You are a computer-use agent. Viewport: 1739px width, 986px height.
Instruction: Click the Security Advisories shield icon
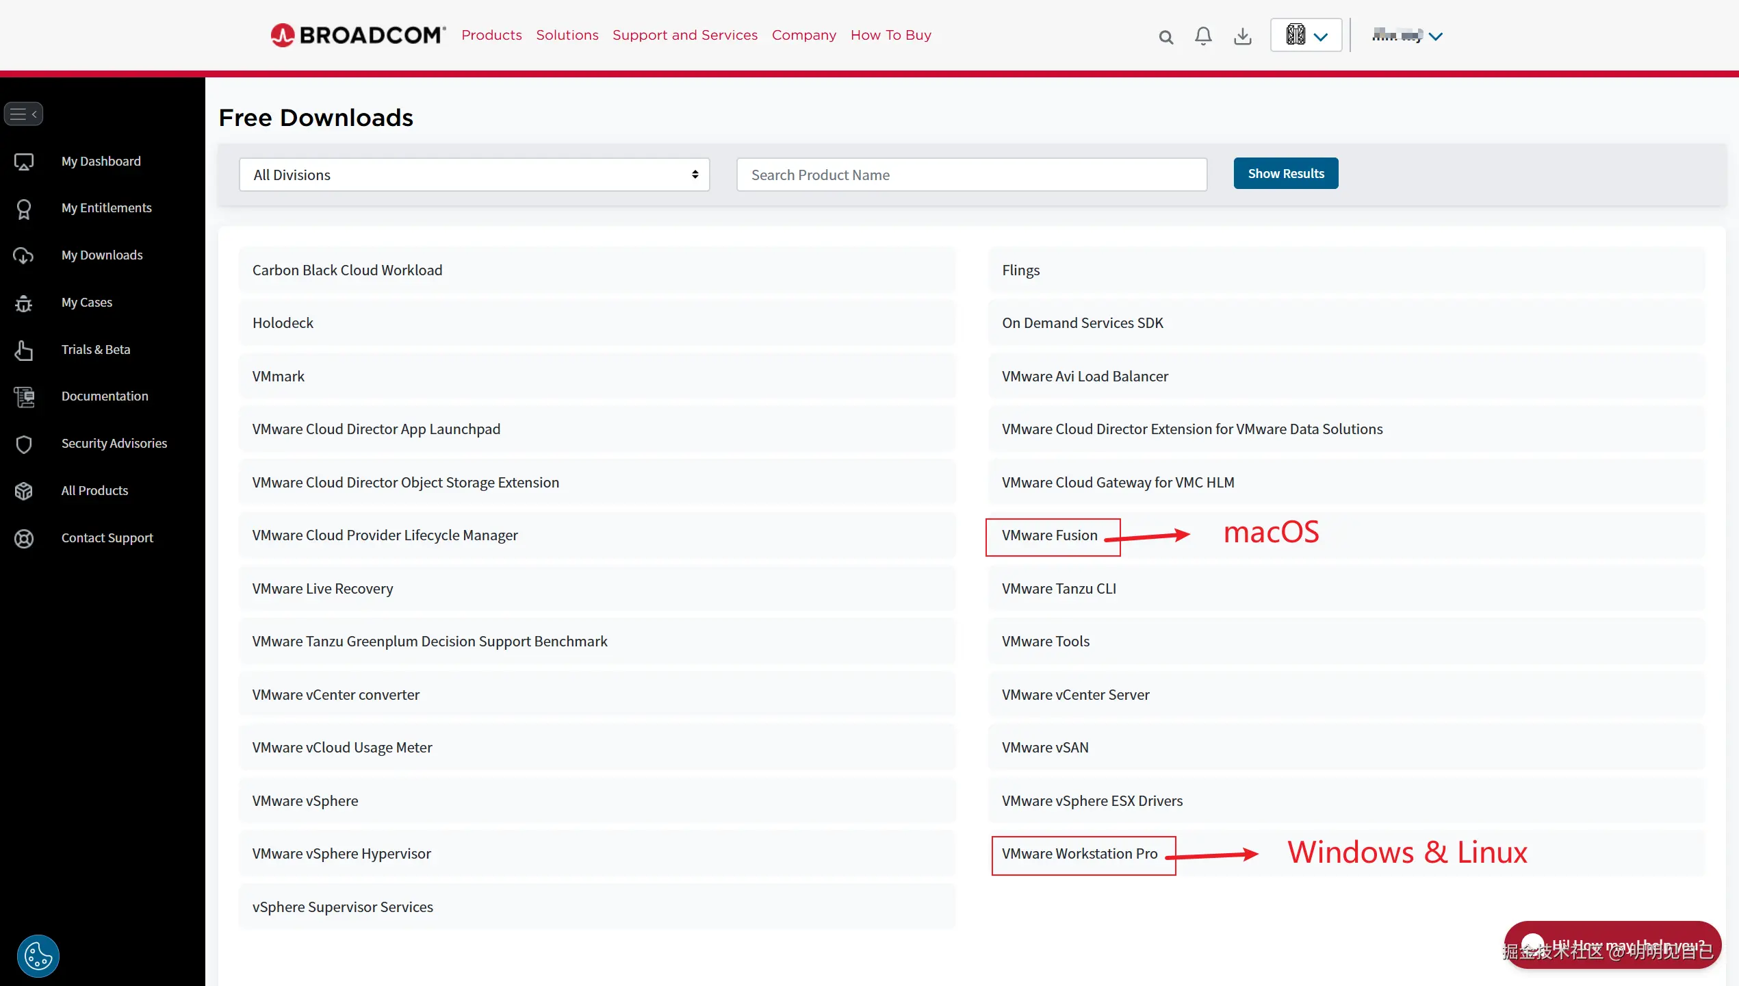pyautogui.click(x=24, y=444)
